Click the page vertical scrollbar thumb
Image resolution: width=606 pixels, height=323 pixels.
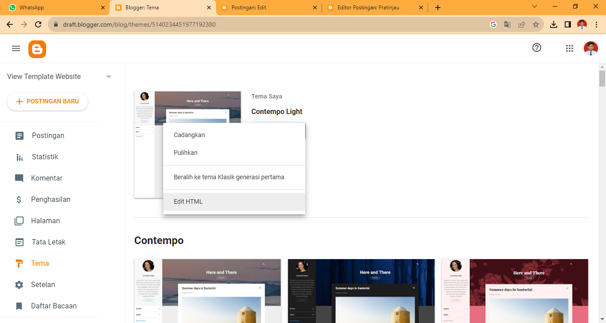tap(602, 79)
